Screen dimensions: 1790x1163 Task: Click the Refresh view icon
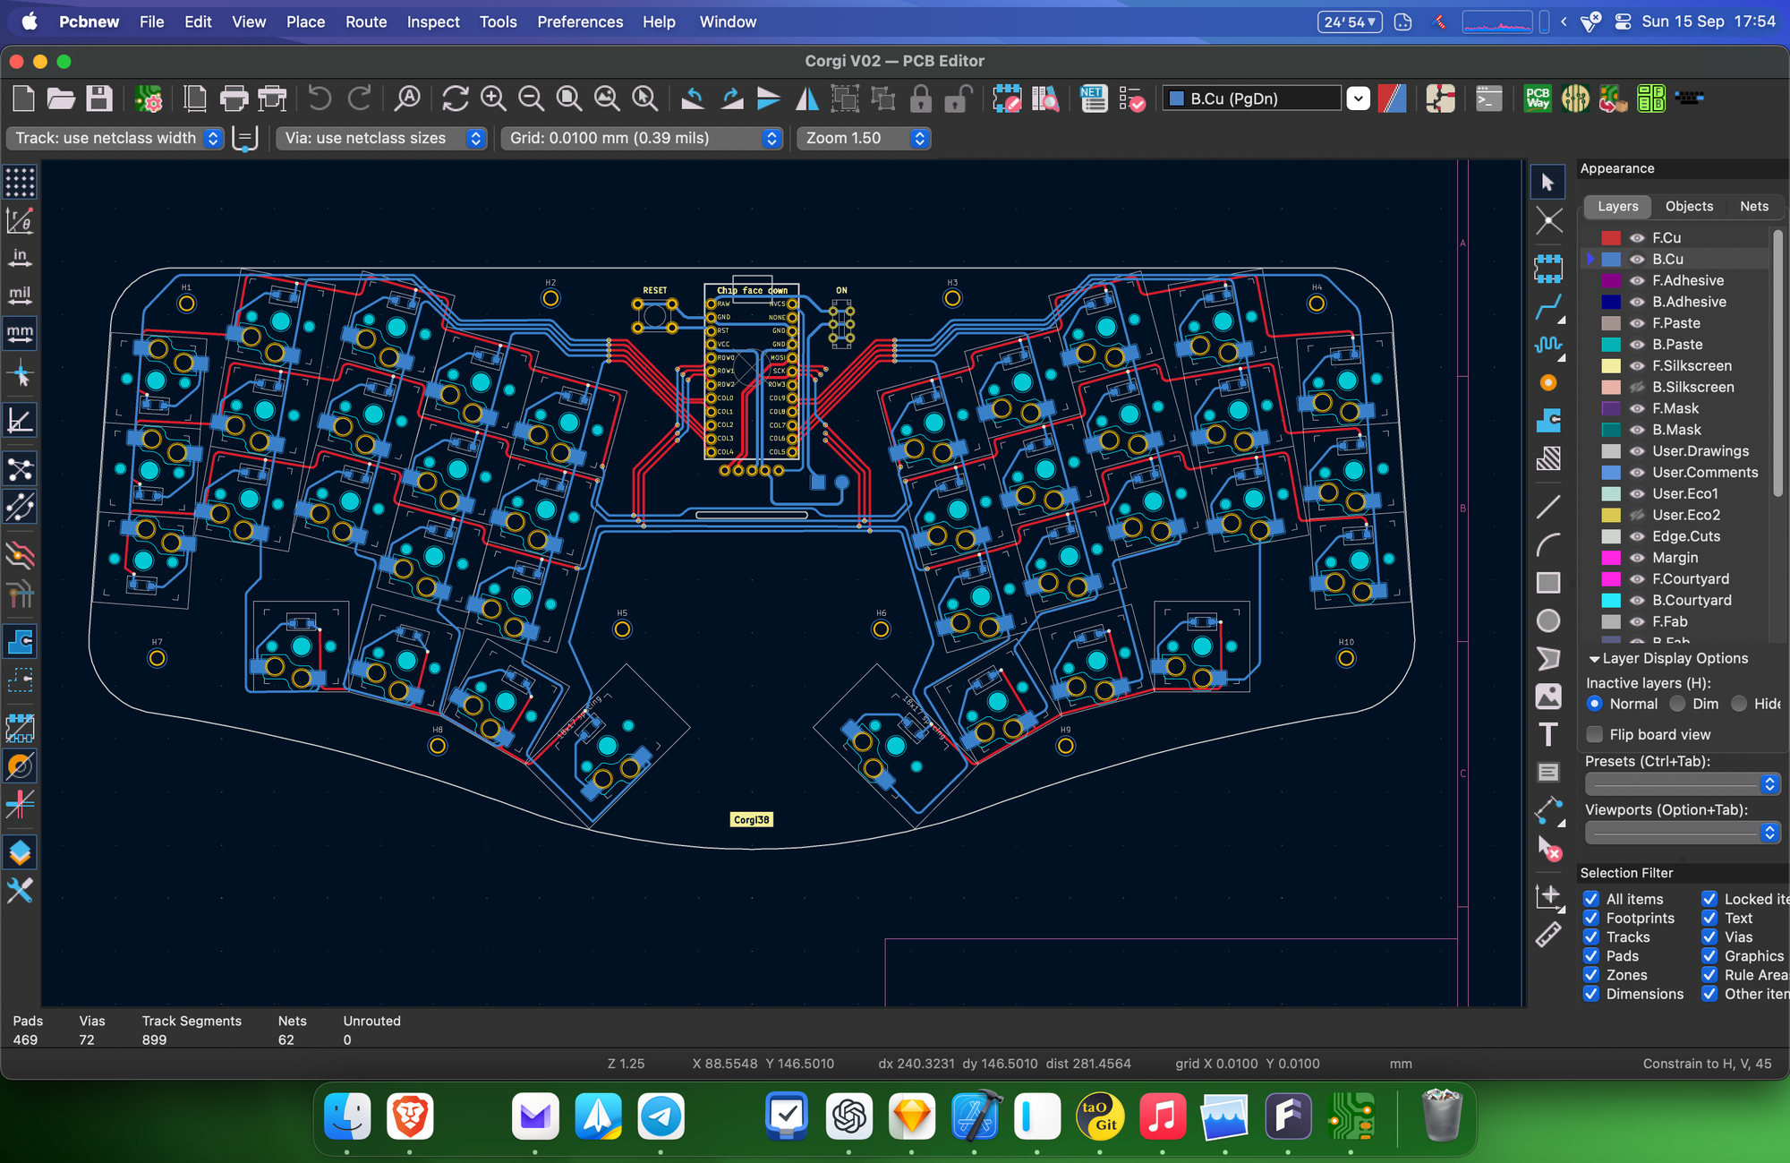(x=455, y=98)
